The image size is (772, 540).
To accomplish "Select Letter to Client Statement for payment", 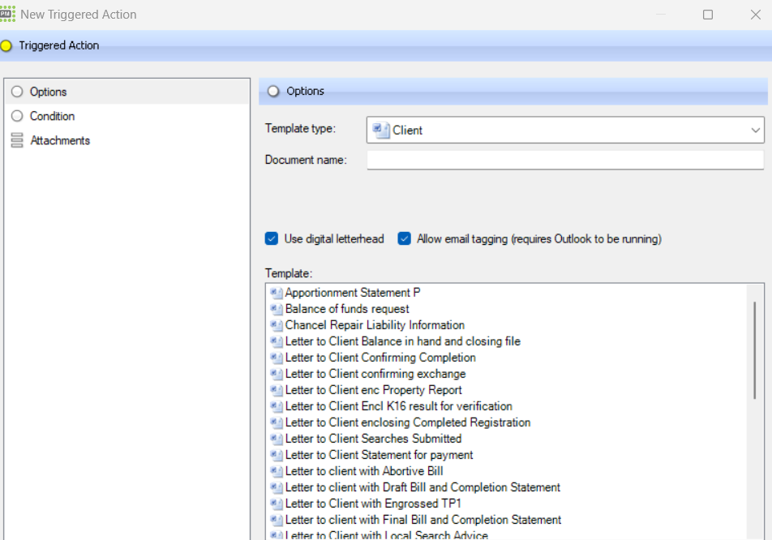I will (x=379, y=455).
